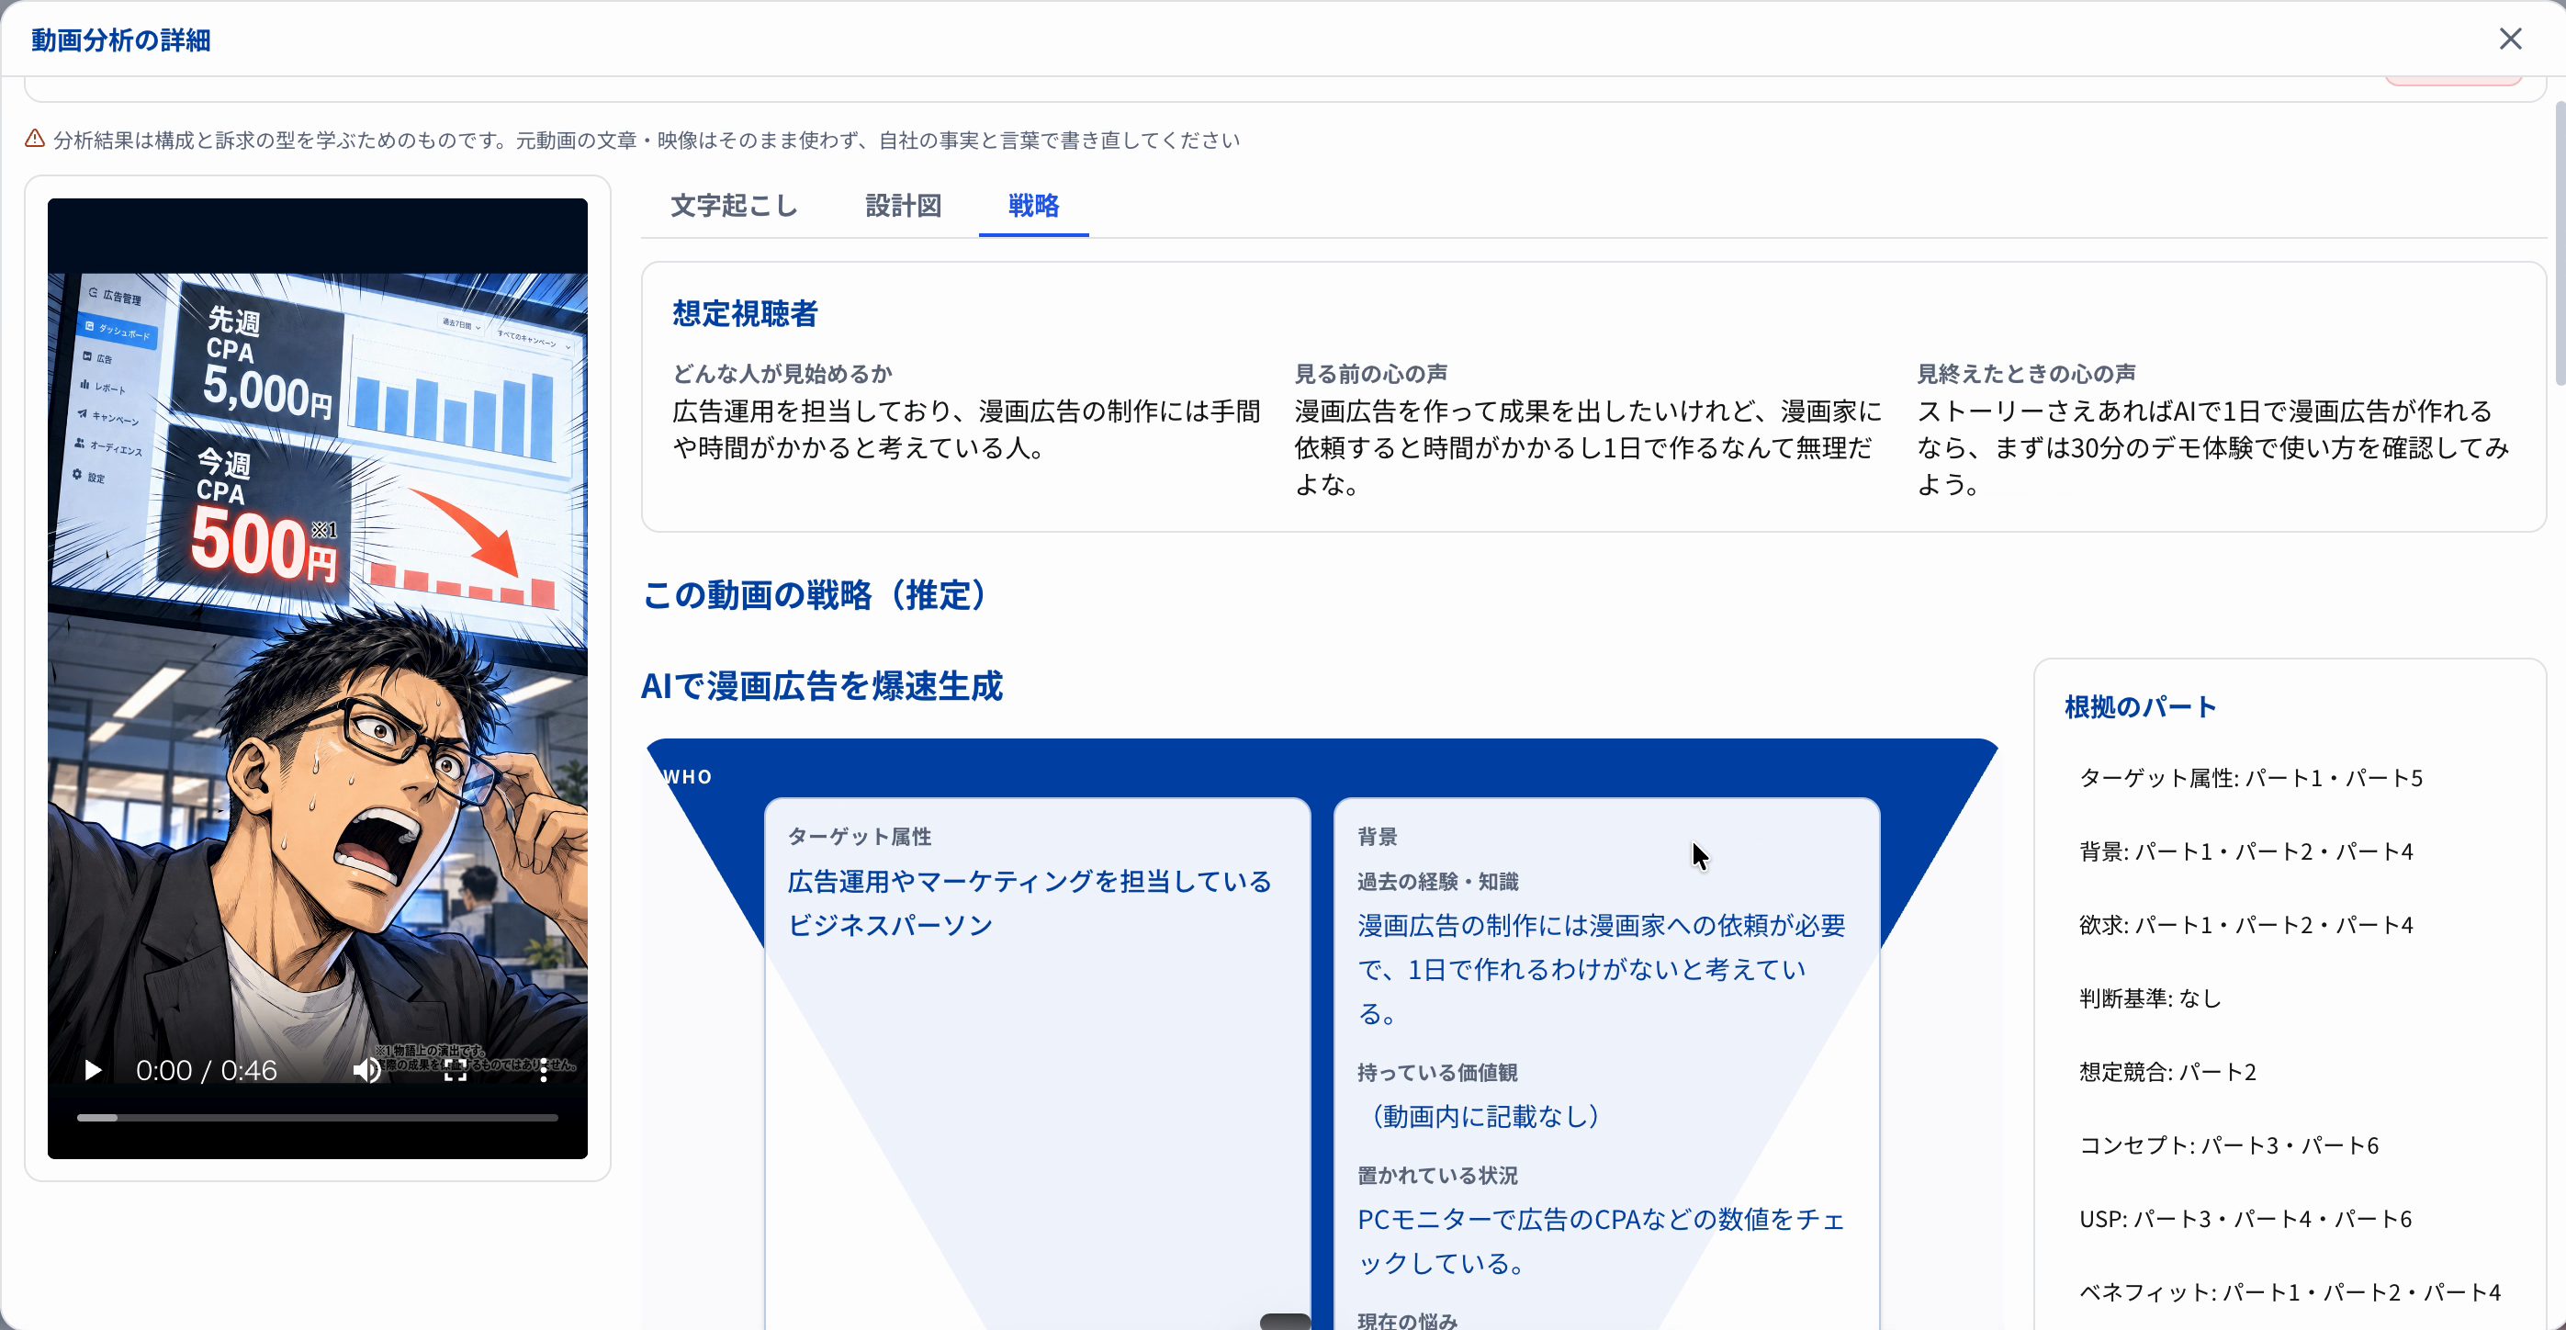Seek on the video progress bar
Screen dimensions: 2566x1330
coord(318,1118)
